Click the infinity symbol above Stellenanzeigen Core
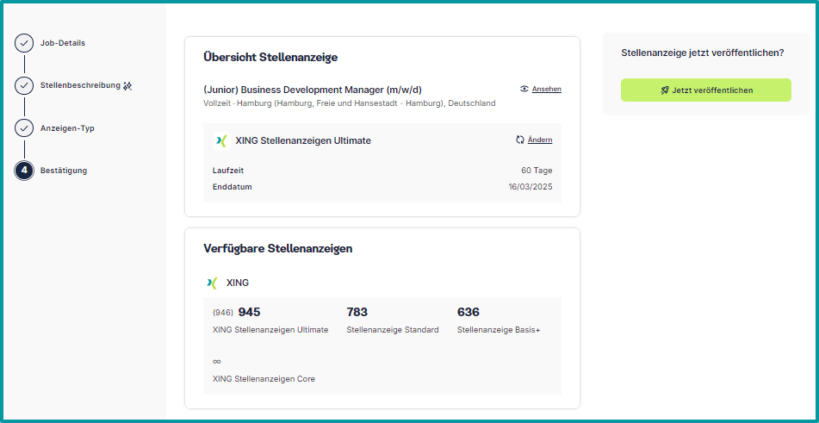Image resolution: width=819 pixels, height=423 pixels. 217,361
